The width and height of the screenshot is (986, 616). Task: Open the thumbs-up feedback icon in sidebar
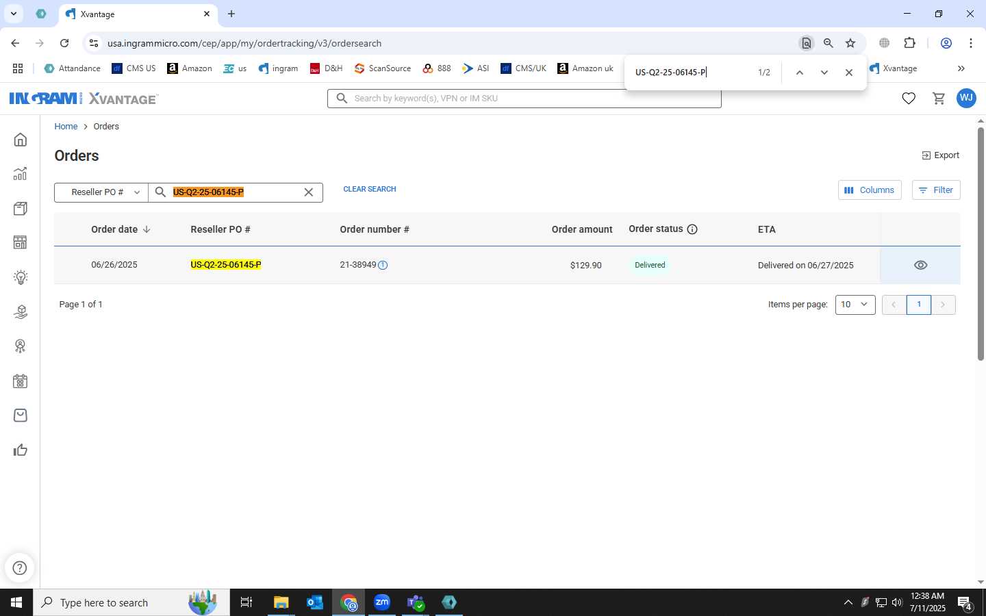(x=21, y=450)
